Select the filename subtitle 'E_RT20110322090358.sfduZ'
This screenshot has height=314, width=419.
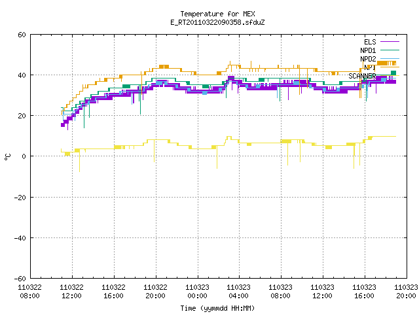[217, 22]
